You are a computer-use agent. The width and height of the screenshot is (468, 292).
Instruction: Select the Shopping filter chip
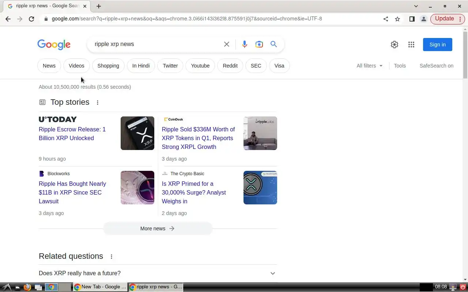pos(108,66)
